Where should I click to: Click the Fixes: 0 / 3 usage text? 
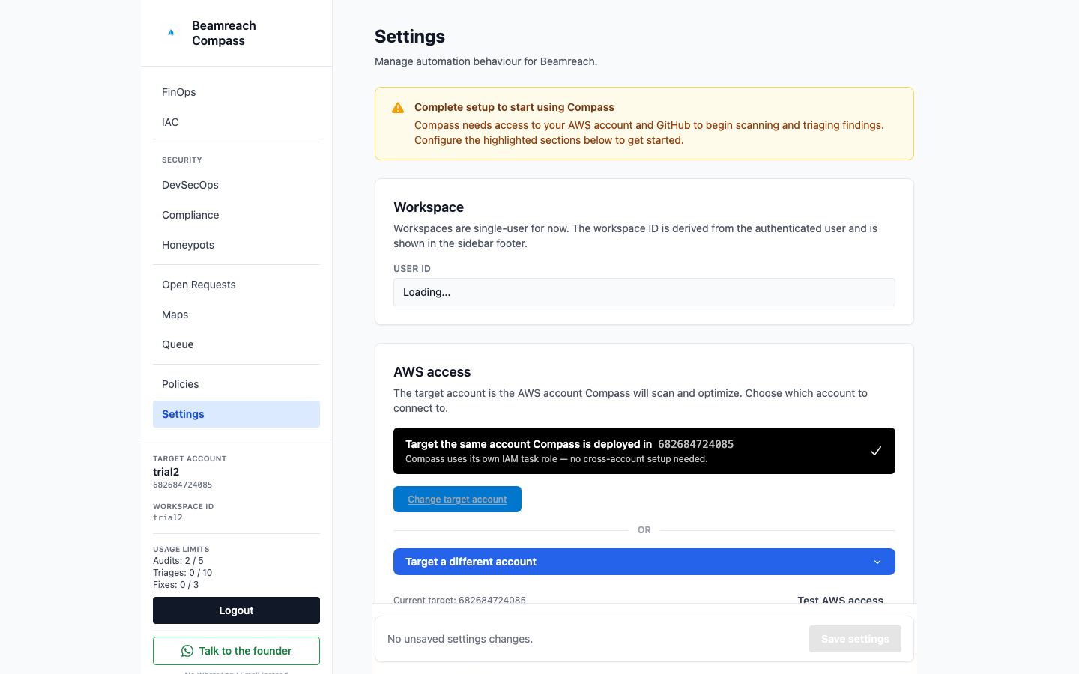[175, 585]
